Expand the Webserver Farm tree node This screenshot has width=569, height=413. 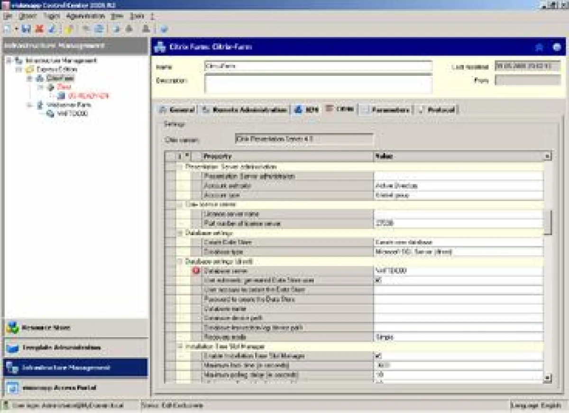coord(29,104)
